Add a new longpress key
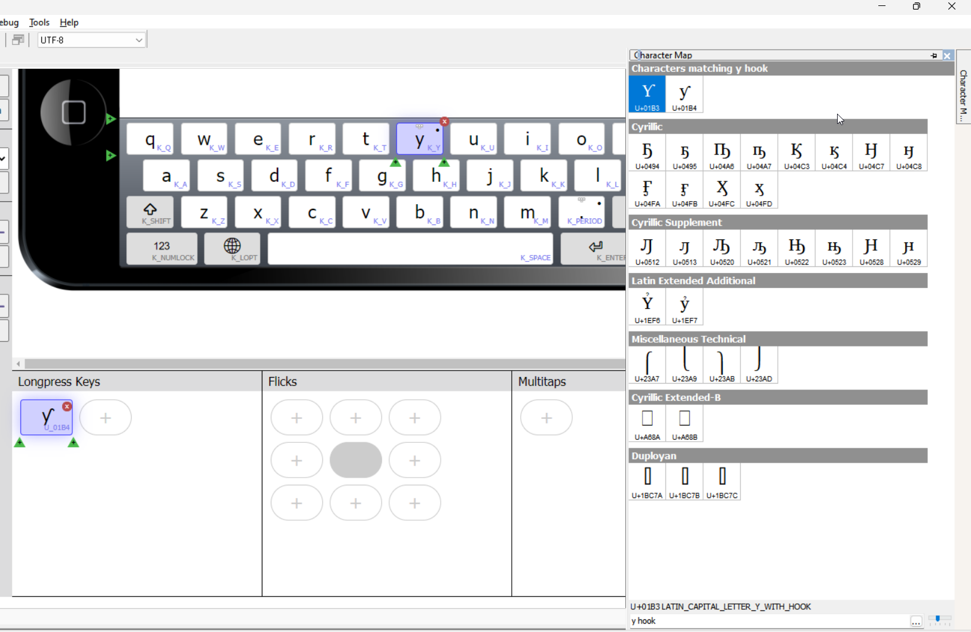 tap(106, 418)
